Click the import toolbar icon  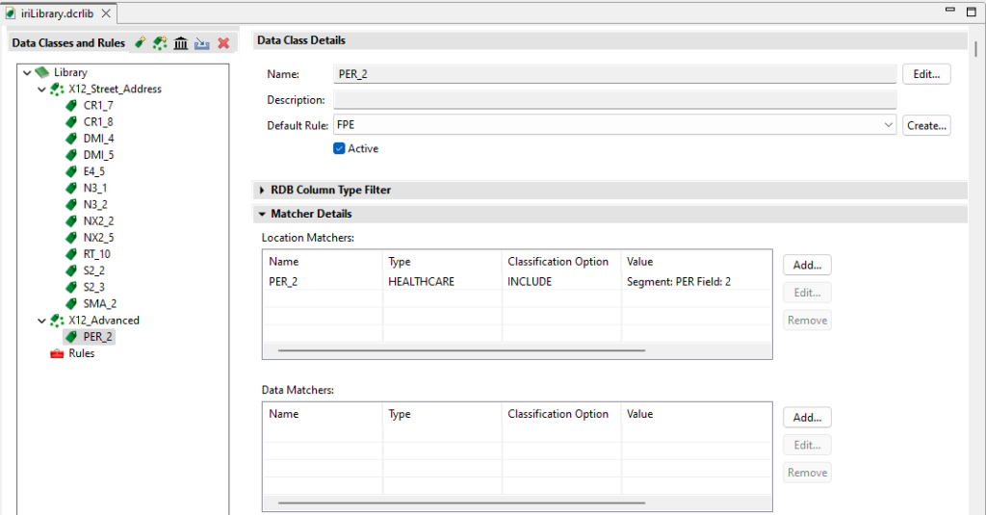tap(202, 42)
